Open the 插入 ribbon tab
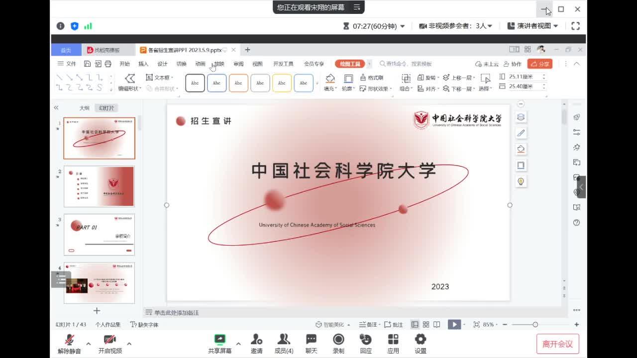The image size is (637, 358). coord(143,64)
